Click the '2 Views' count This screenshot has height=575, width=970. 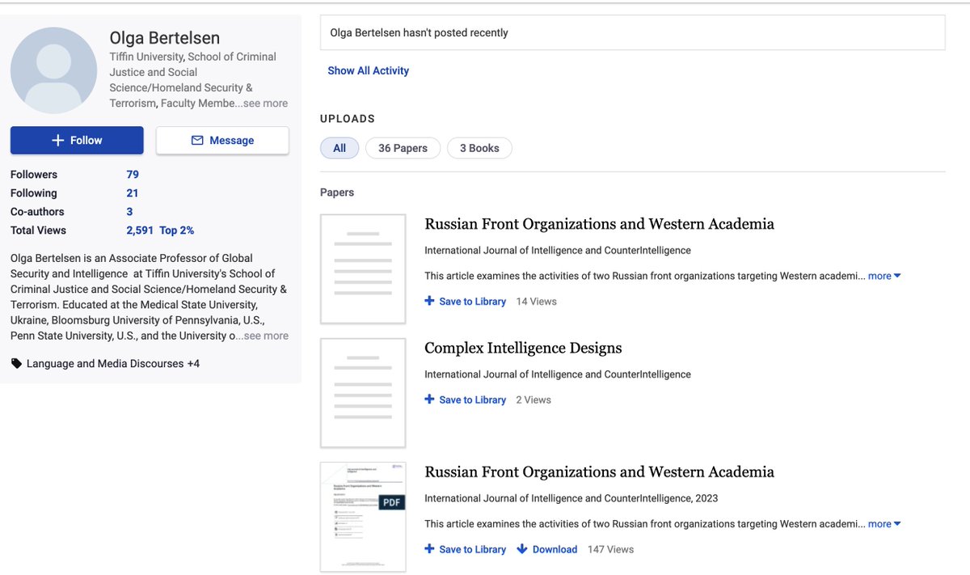[x=533, y=400]
